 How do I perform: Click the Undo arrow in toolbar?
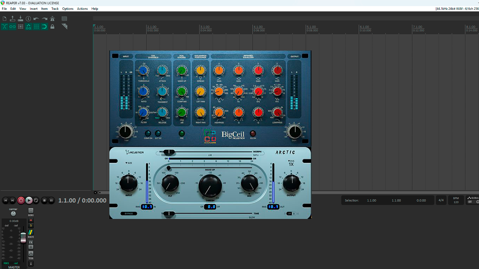(36, 19)
